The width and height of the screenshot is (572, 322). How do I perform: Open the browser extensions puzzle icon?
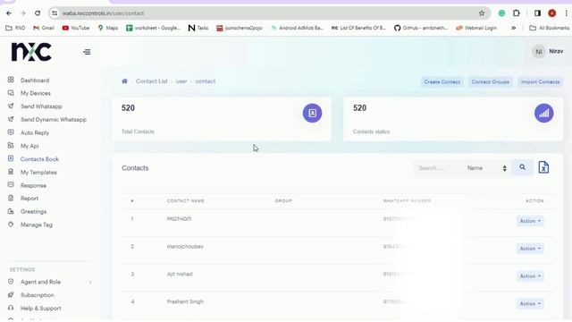coord(517,13)
